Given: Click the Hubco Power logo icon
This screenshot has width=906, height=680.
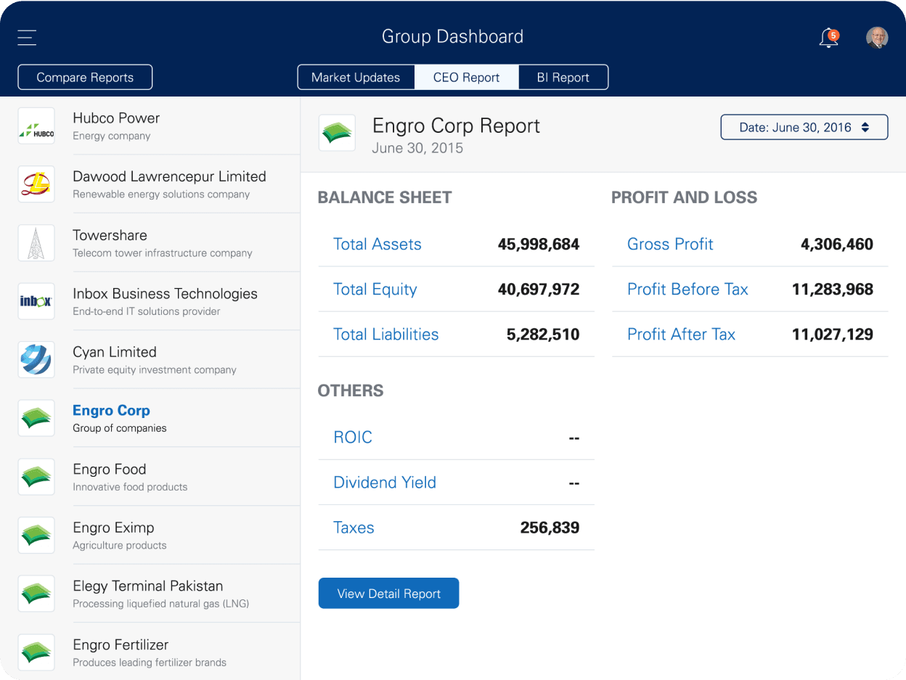Looking at the screenshot, I should tap(36, 126).
